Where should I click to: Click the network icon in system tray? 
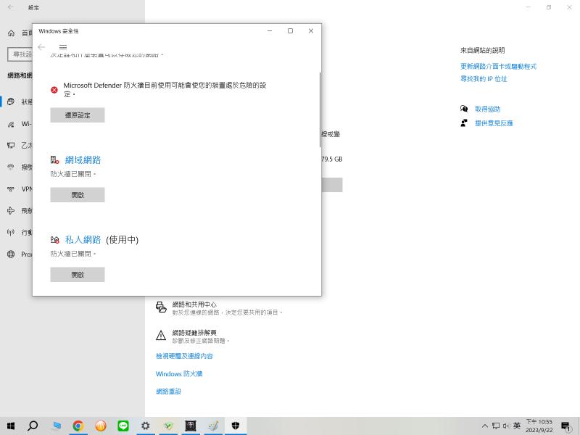(496, 426)
